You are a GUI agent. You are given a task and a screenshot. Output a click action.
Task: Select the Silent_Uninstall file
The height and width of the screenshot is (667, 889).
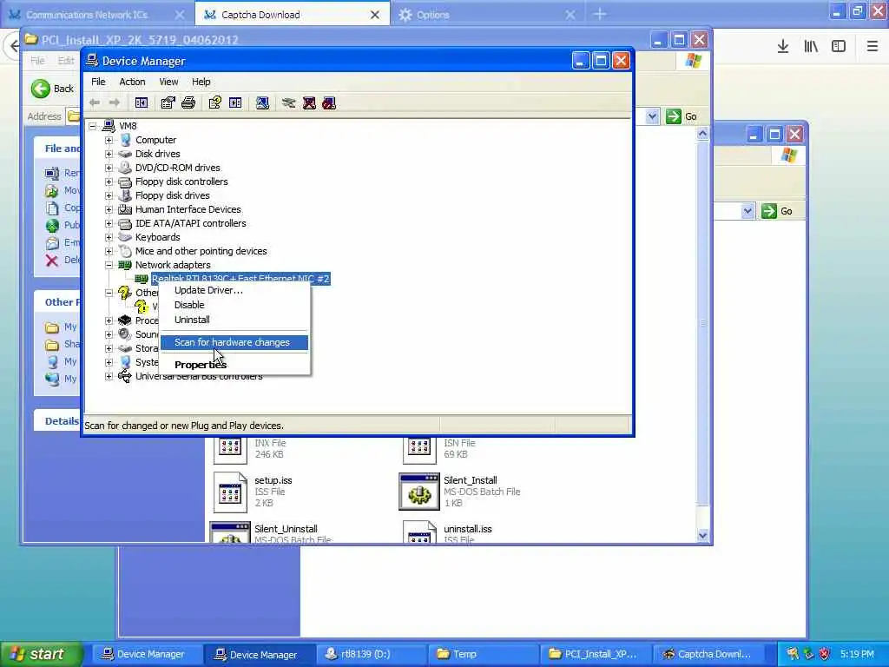point(286,529)
